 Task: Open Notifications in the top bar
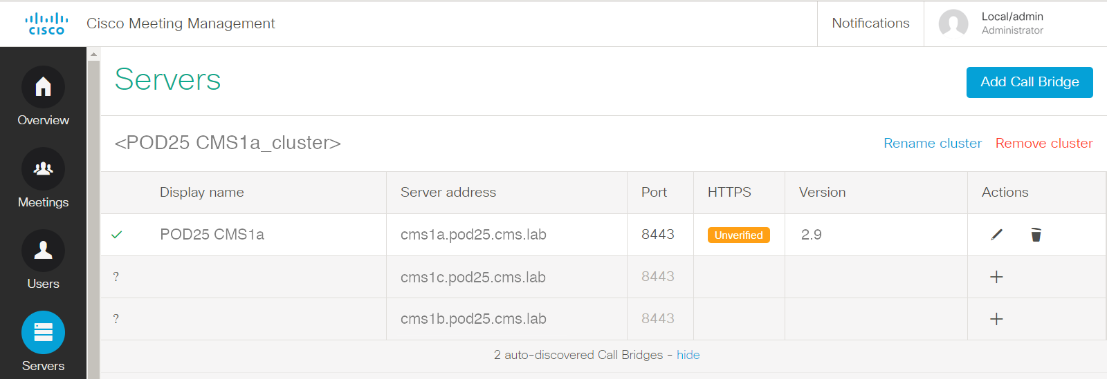pyautogui.click(x=870, y=23)
